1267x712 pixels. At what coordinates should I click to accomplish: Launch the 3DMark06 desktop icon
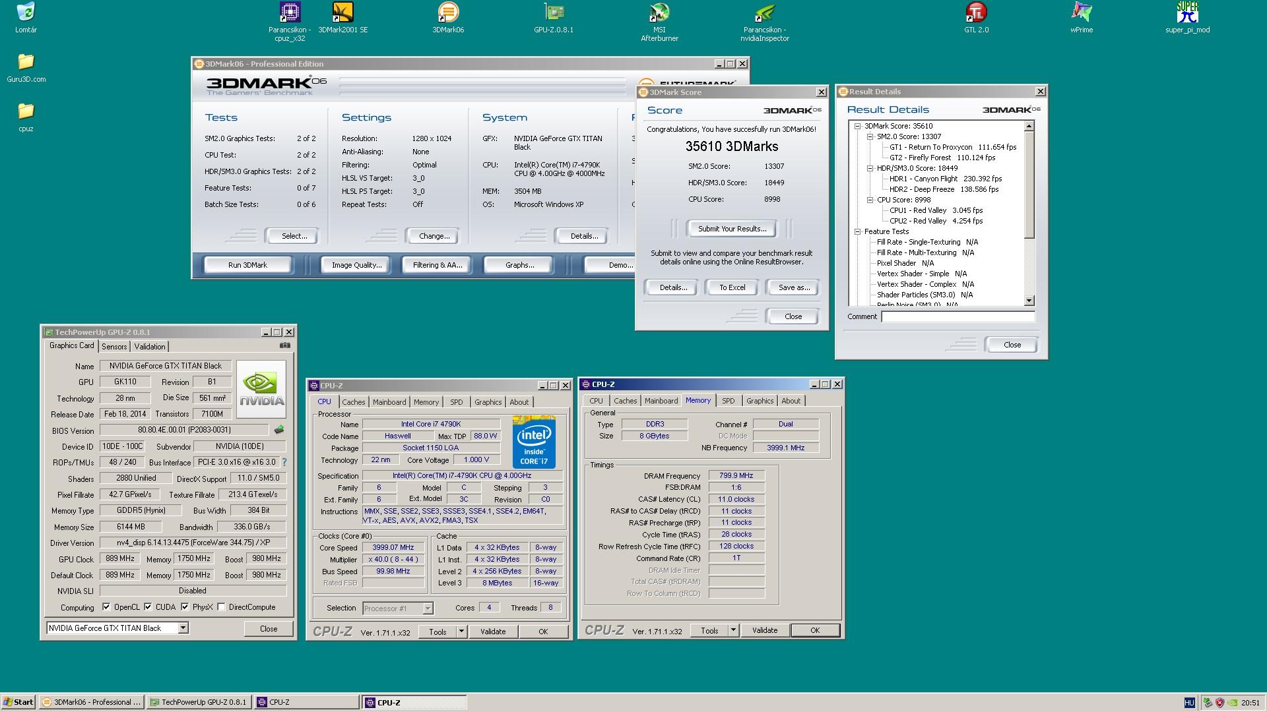click(448, 12)
